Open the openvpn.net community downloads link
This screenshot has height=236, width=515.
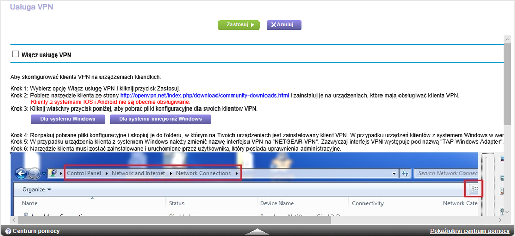[204, 95]
